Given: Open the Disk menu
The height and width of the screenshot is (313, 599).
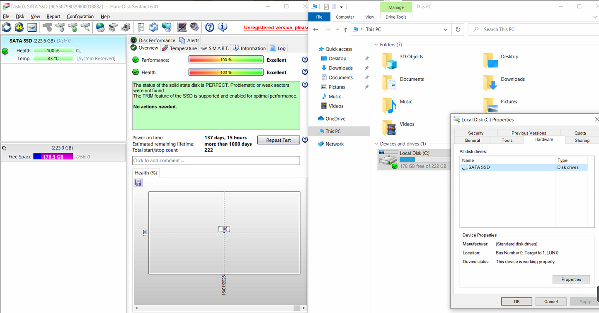Looking at the screenshot, I should [20, 17].
